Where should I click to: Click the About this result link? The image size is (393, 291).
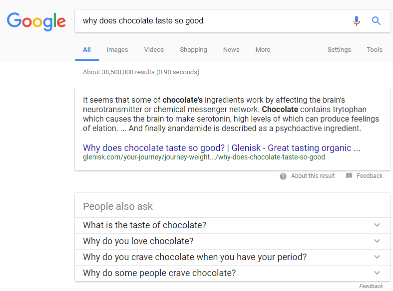[x=313, y=176]
